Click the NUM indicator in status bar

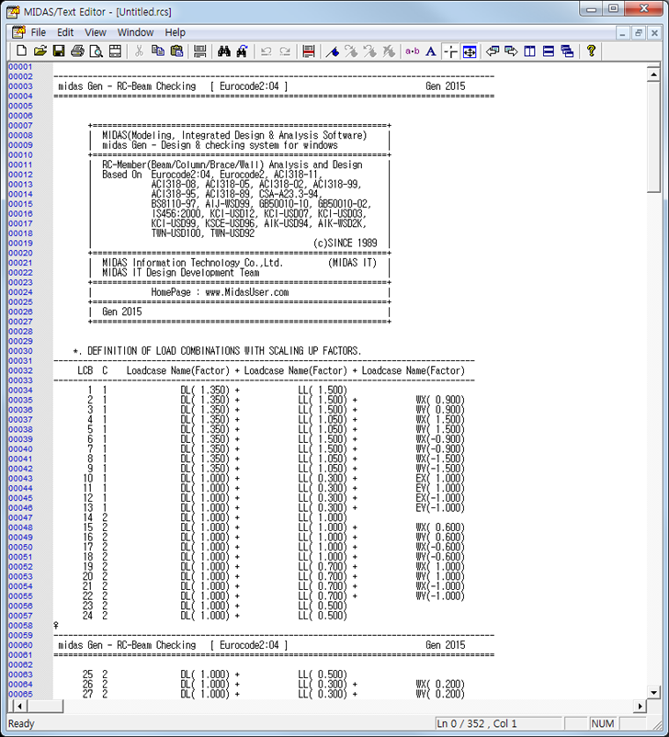[603, 723]
